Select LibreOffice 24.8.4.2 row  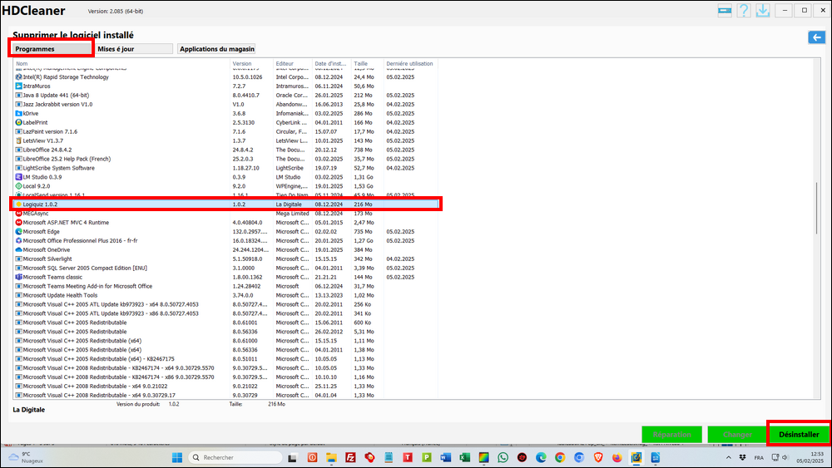pos(226,150)
